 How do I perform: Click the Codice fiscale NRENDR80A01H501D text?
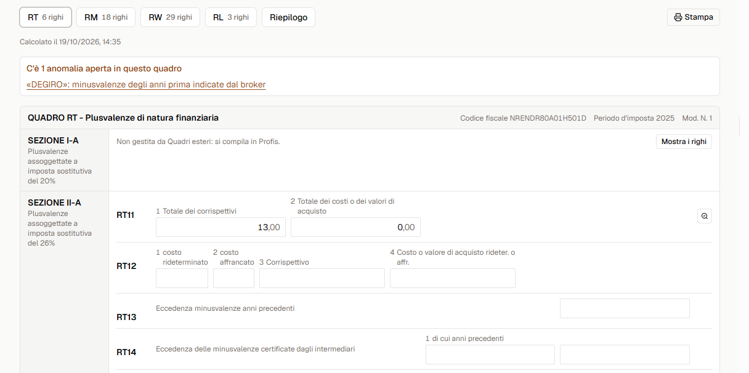[523, 118]
